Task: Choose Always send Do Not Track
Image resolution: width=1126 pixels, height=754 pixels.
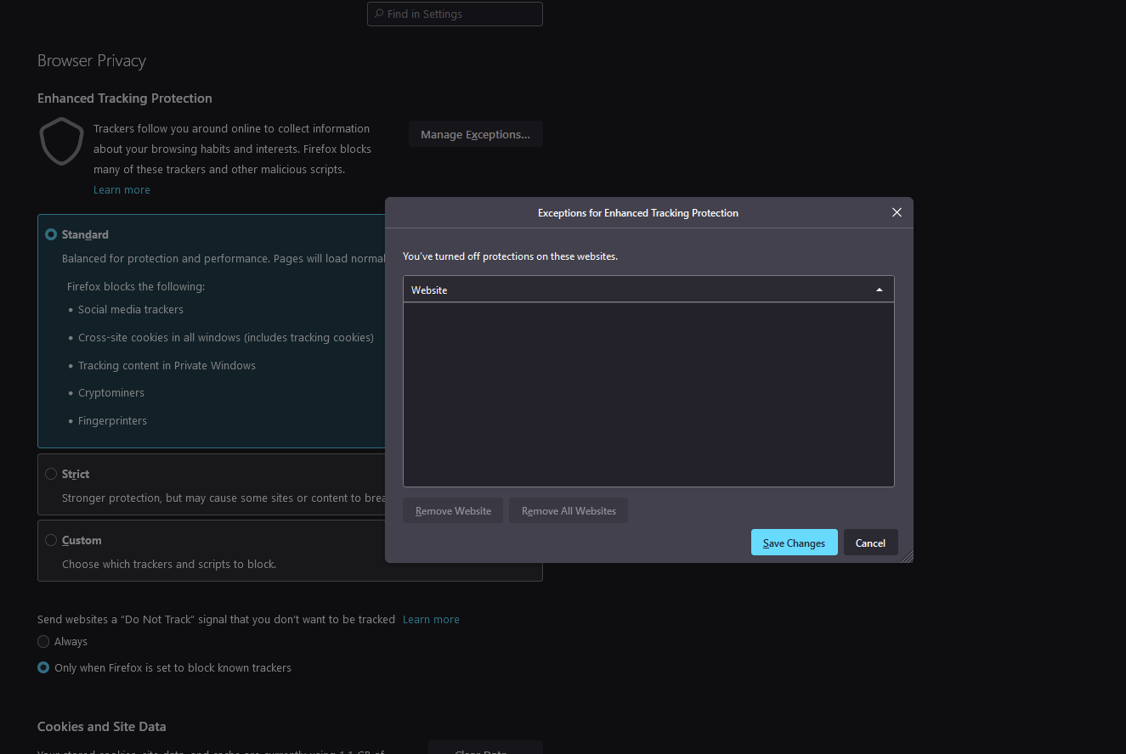Action: [43, 641]
